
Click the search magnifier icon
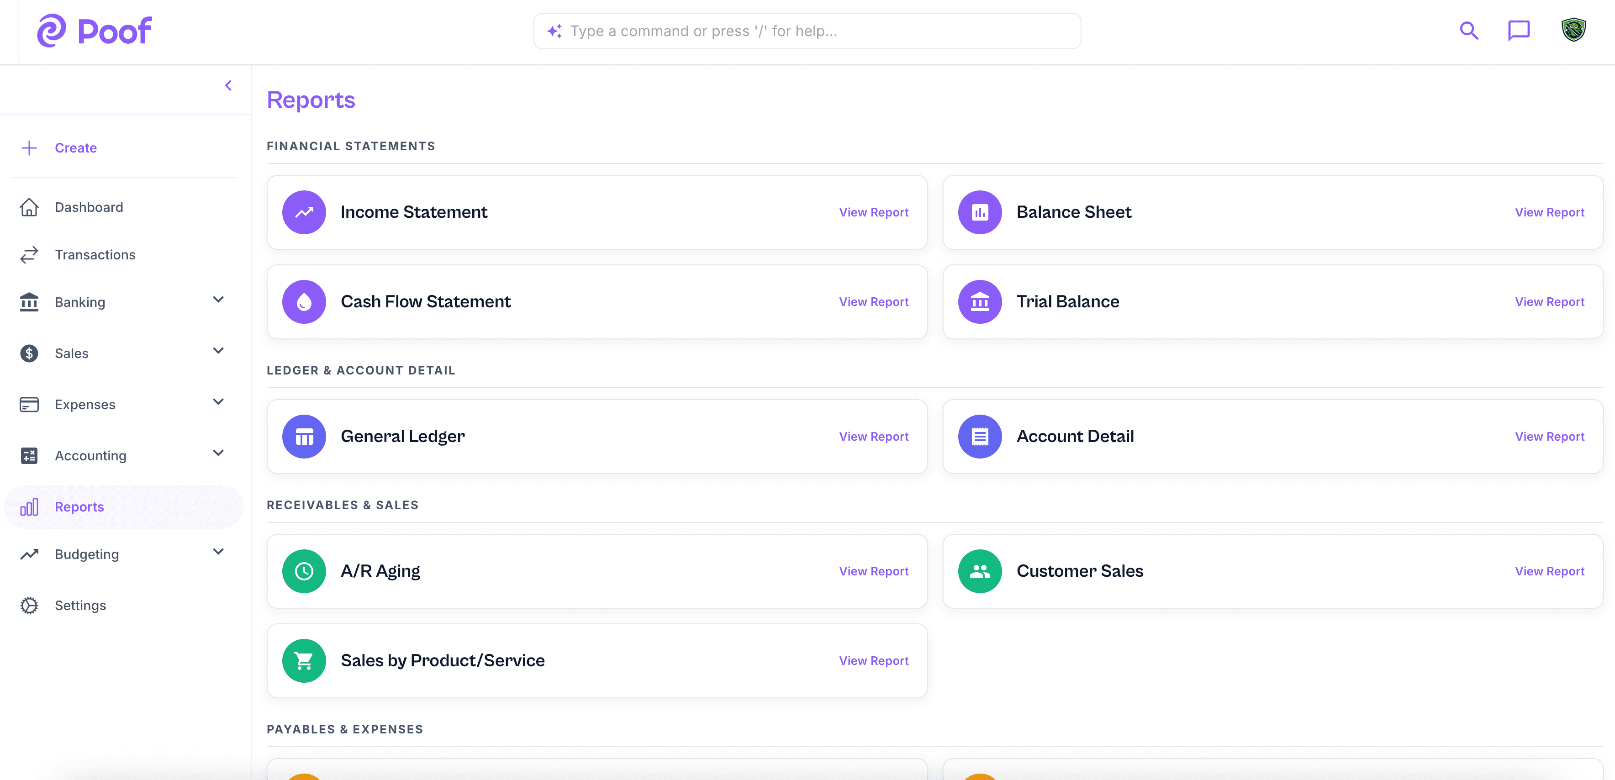coord(1469,31)
